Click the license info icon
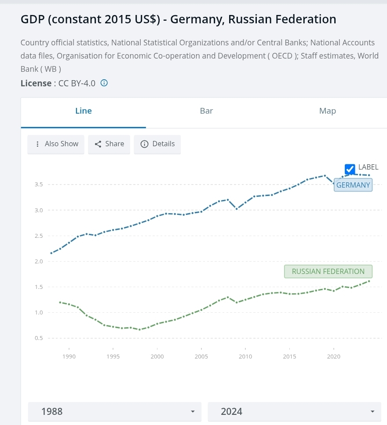The image size is (387, 425). [104, 83]
